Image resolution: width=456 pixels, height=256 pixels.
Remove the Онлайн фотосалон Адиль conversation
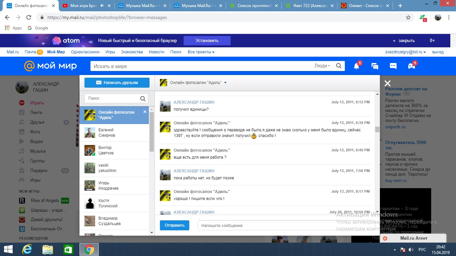click(145, 112)
